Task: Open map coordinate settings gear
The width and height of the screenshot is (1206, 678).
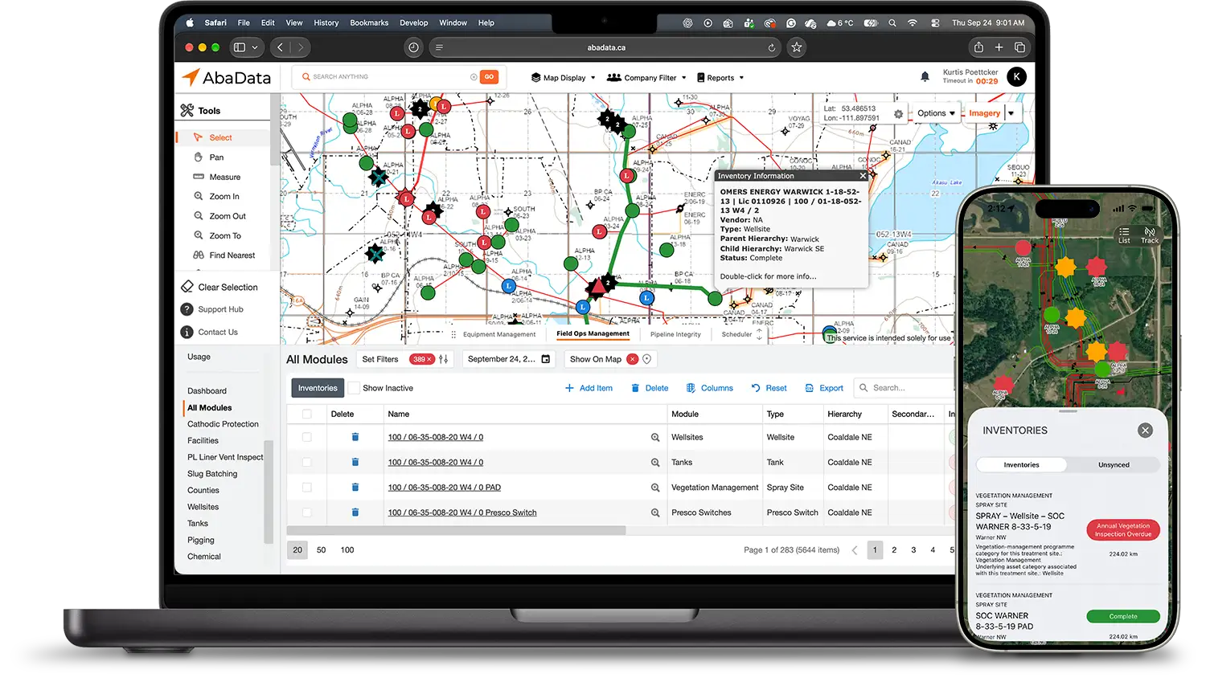Action: coord(898,114)
